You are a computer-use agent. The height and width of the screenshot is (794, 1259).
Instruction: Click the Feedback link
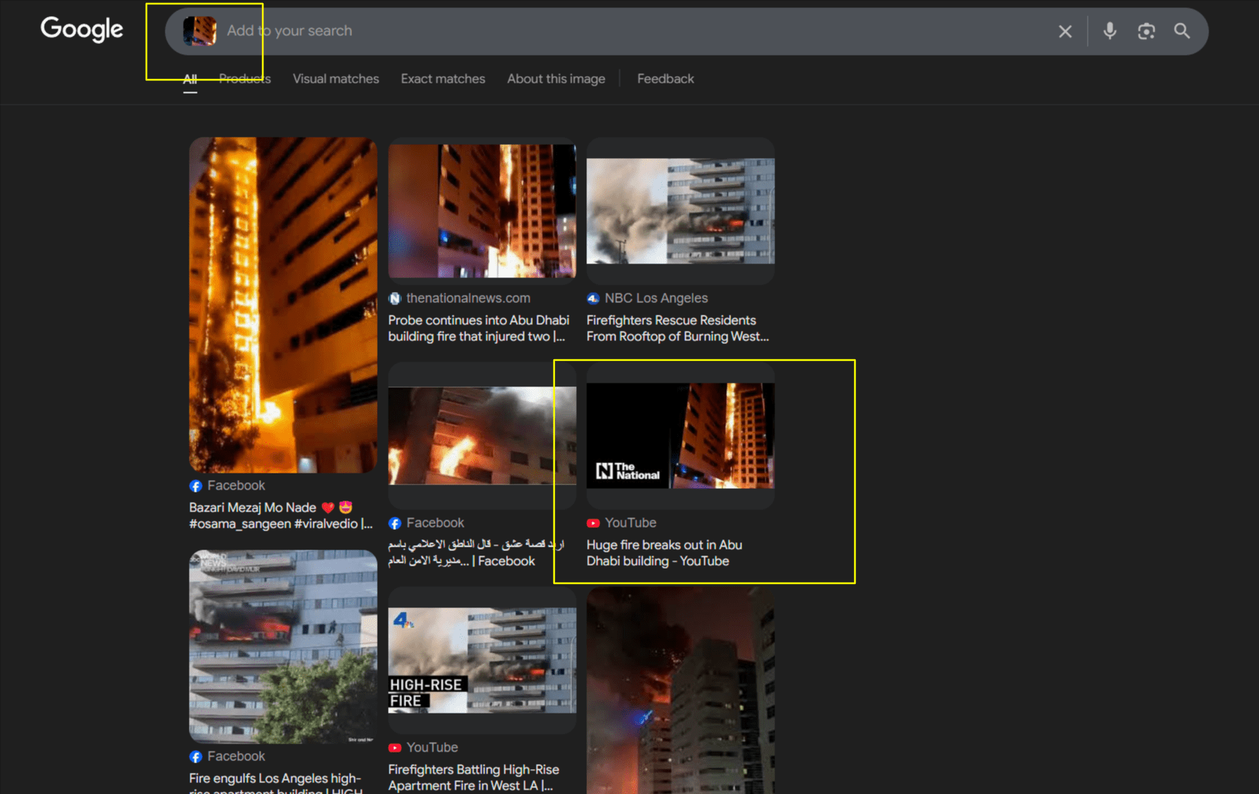coord(665,79)
